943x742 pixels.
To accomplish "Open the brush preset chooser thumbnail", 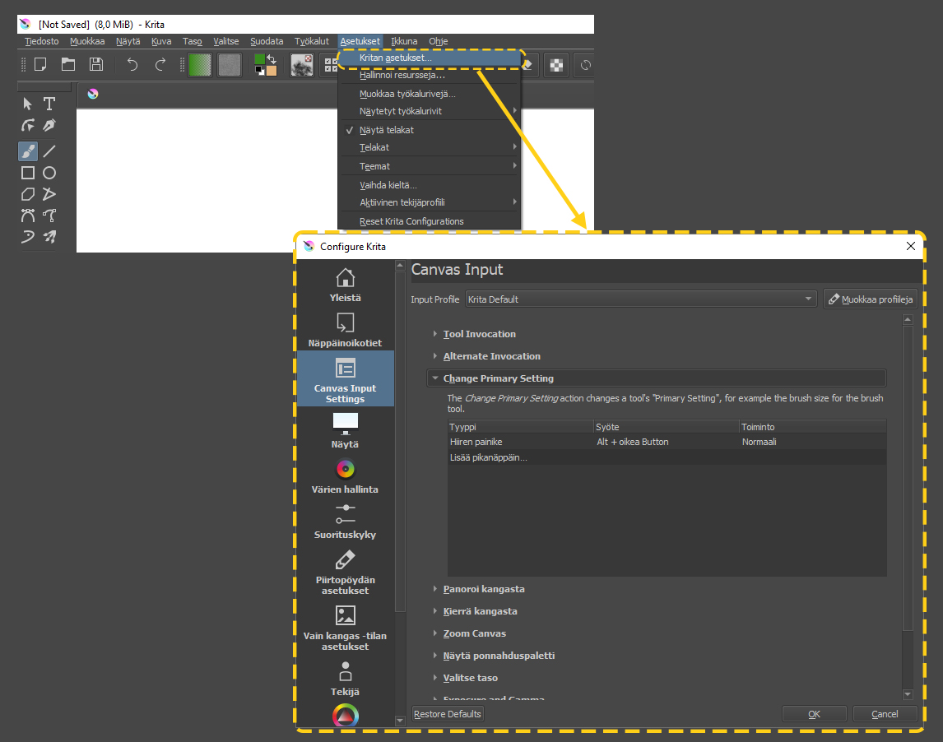I will [x=301, y=65].
